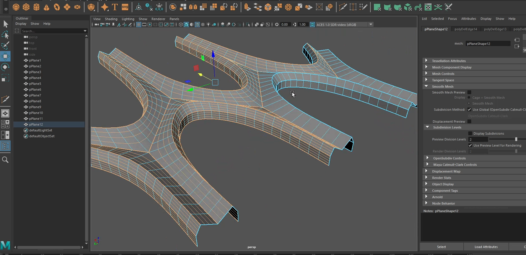Open the viewport Shading menu

click(111, 19)
